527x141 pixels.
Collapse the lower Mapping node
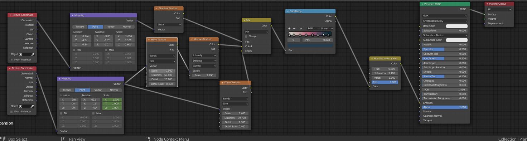[x=60, y=79]
